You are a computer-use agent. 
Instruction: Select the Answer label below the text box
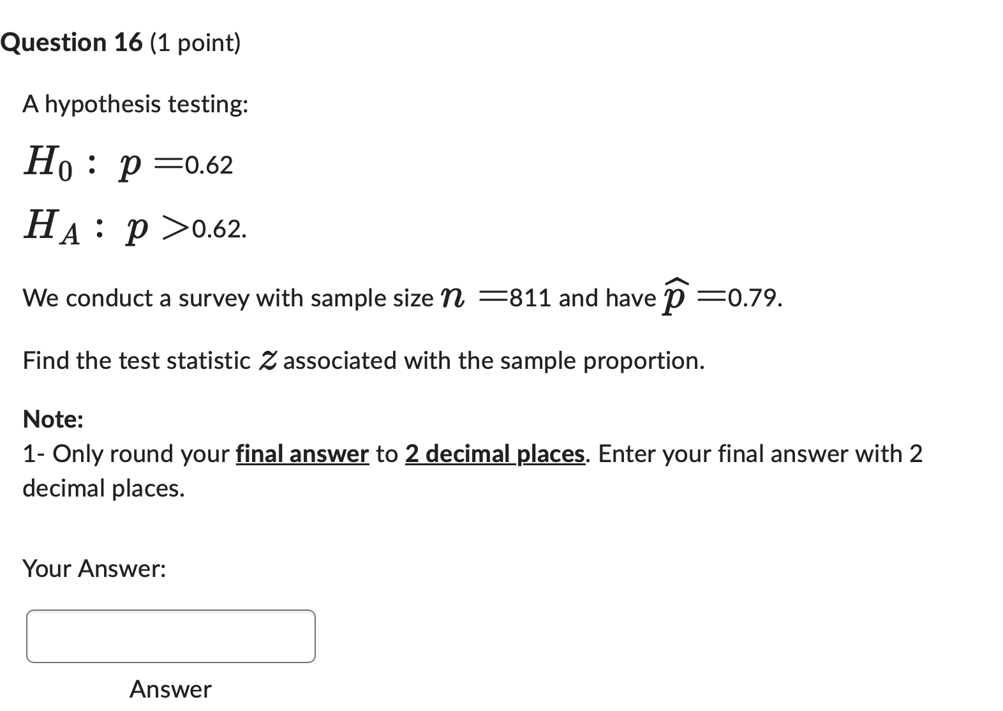click(169, 689)
